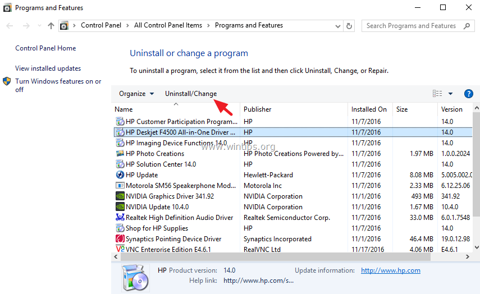Maximize the Programs and Features window
480x294 pixels.
pos(442,7)
